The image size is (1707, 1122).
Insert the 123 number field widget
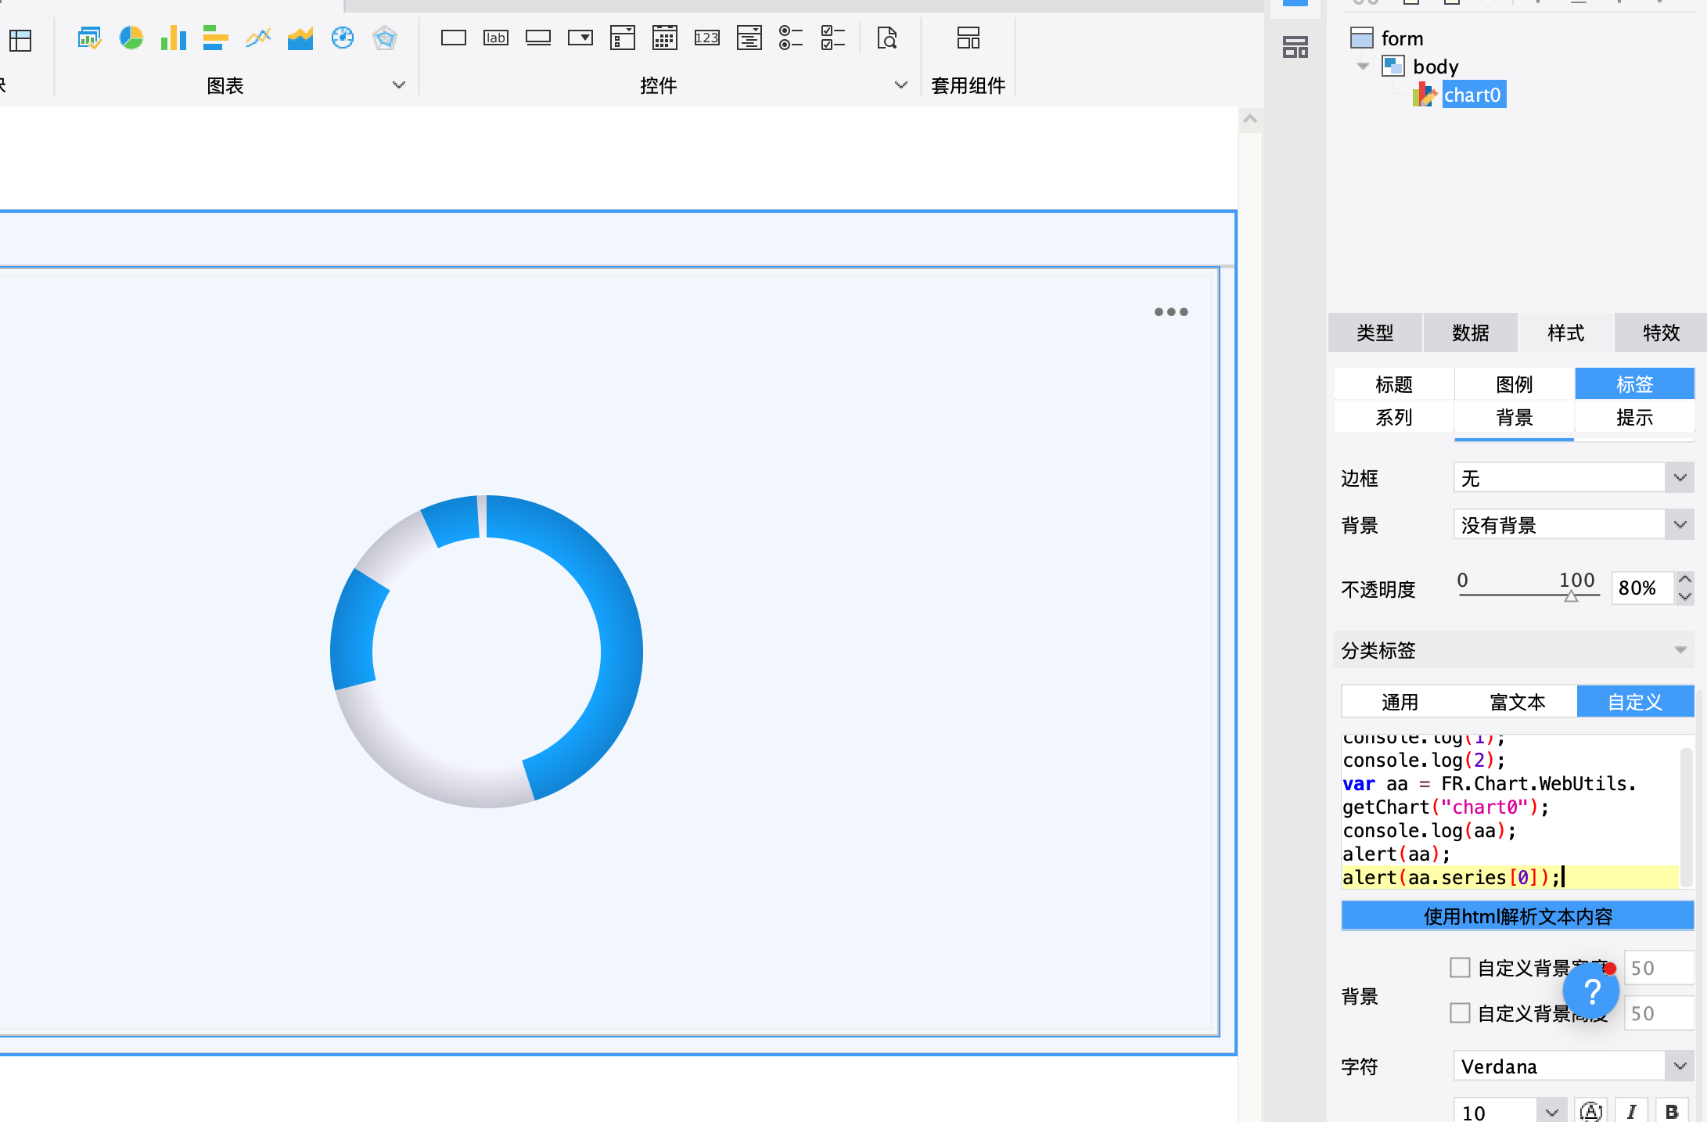(707, 38)
